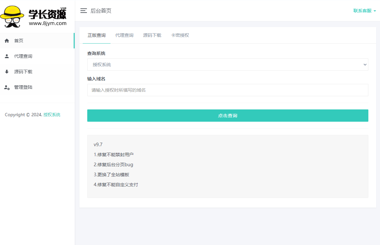Screen dimensions: 380x245
Task: Click the person icon beside 代理查询
Action: [7, 56]
